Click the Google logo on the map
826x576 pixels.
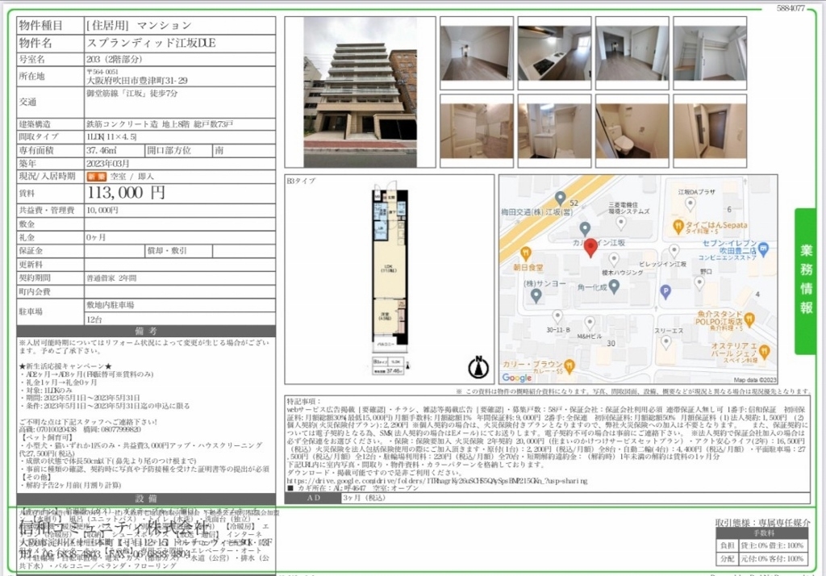(x=517, y=378)
